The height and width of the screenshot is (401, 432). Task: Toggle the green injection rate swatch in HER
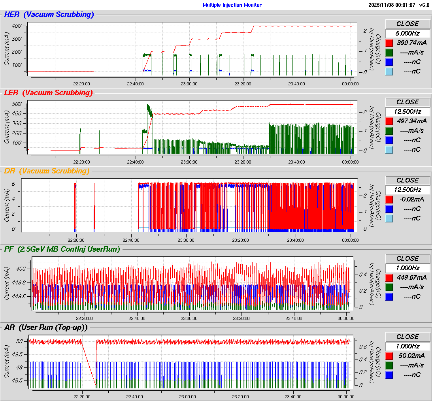point(389,53)
